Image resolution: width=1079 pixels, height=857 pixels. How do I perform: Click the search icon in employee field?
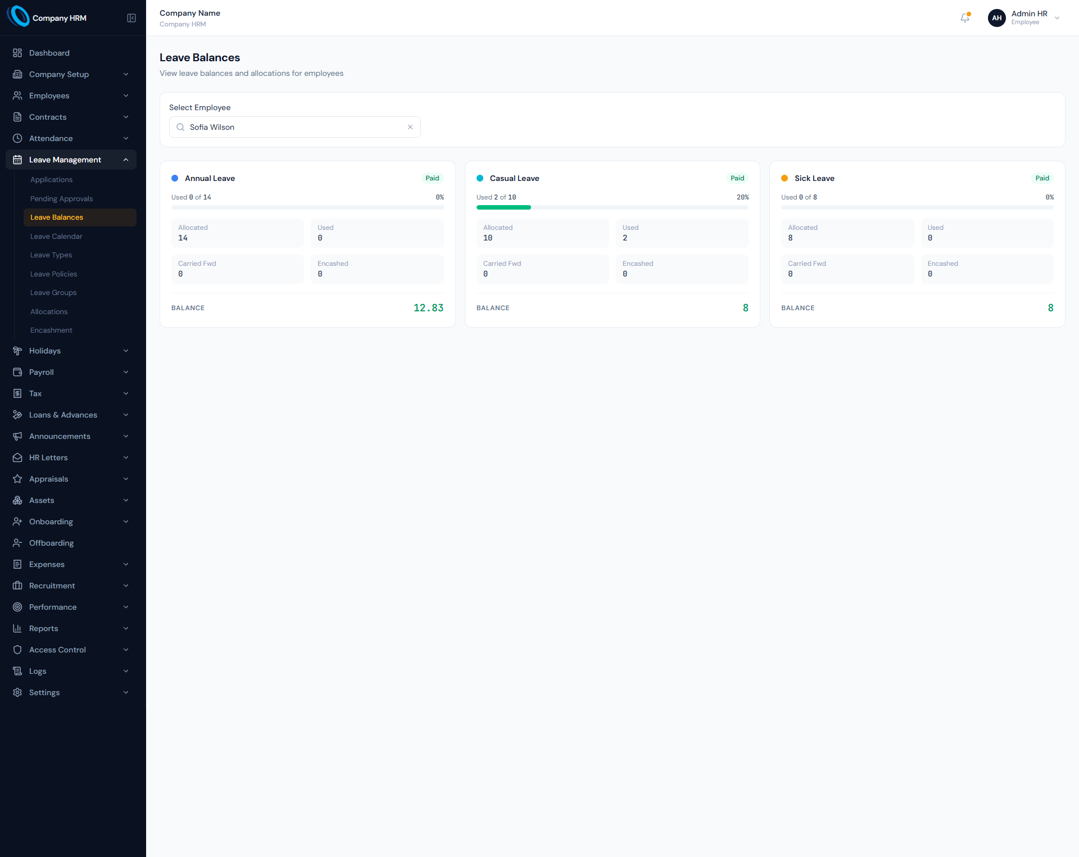tap(180, 127)
